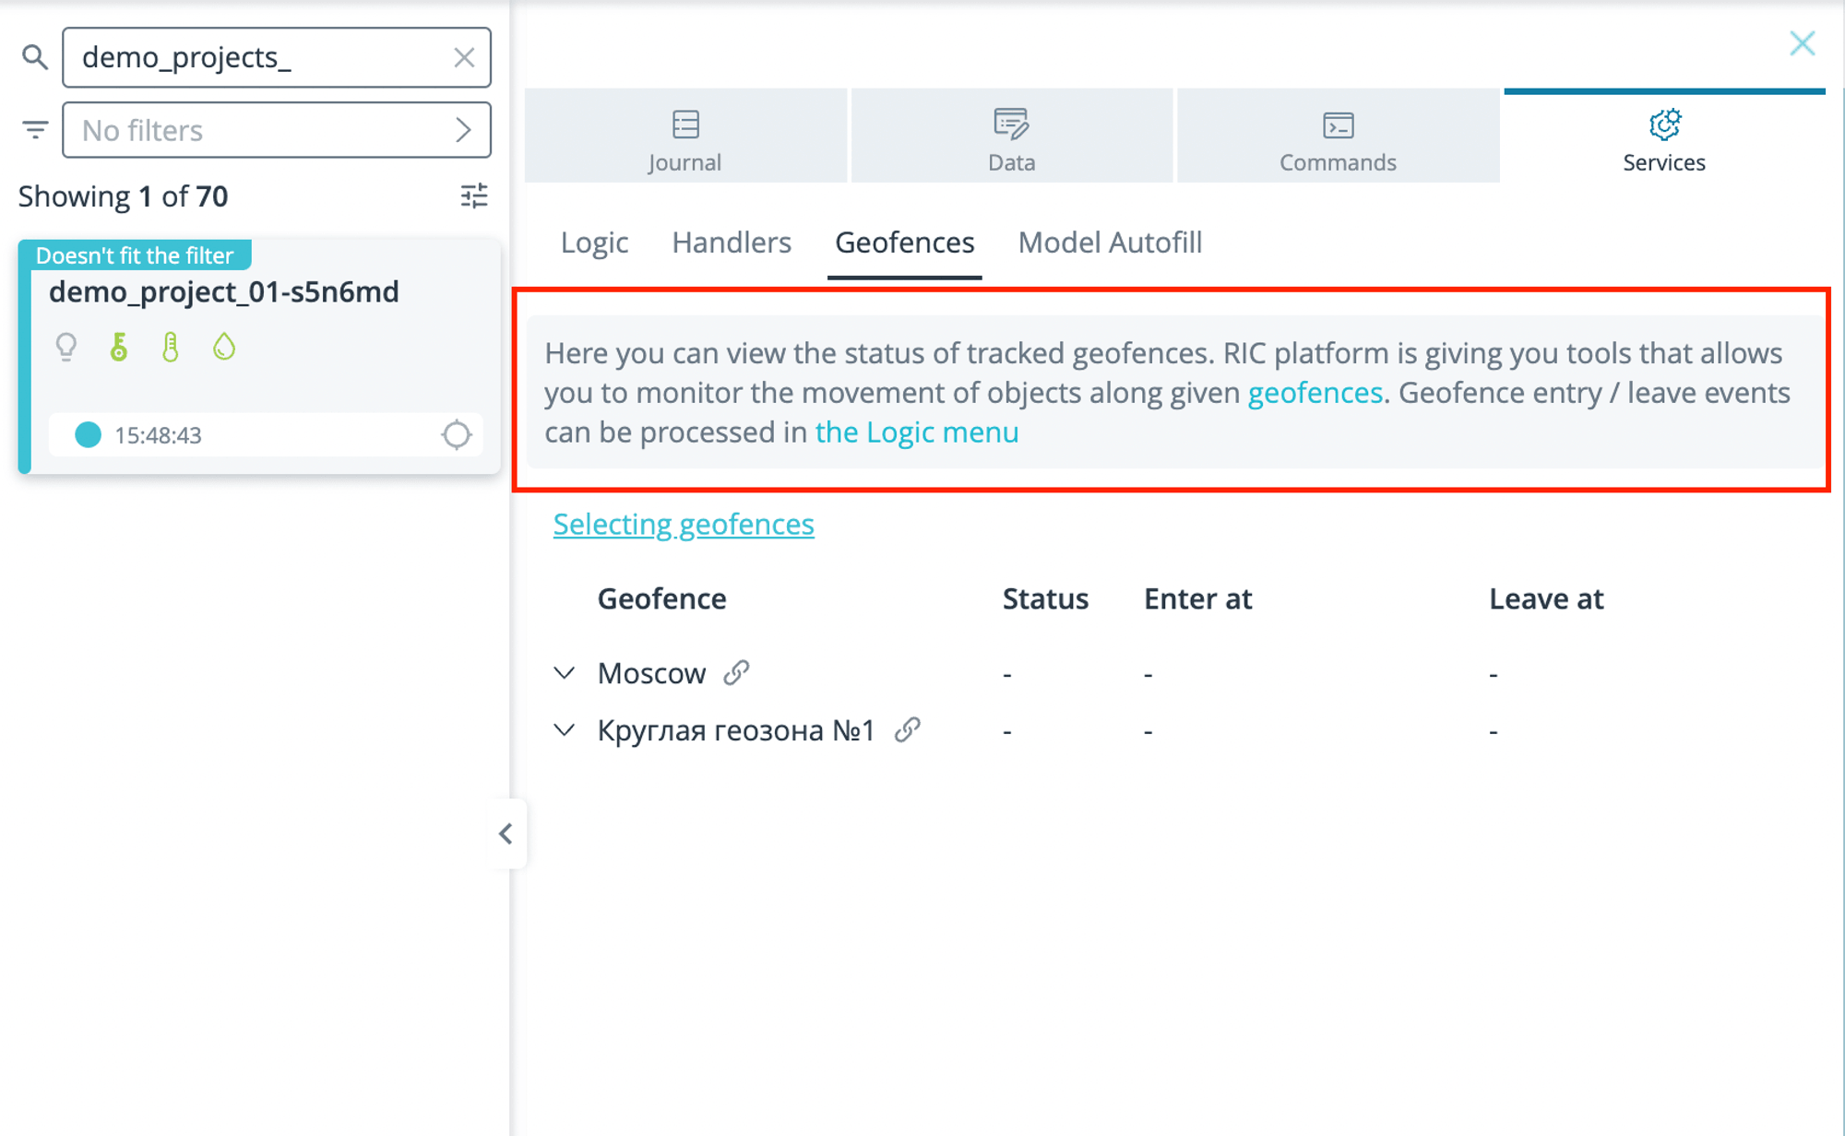This screenshot has height=1136, width=1845.
Task: Click the filter lines icon
Action: tap(35, 130)
